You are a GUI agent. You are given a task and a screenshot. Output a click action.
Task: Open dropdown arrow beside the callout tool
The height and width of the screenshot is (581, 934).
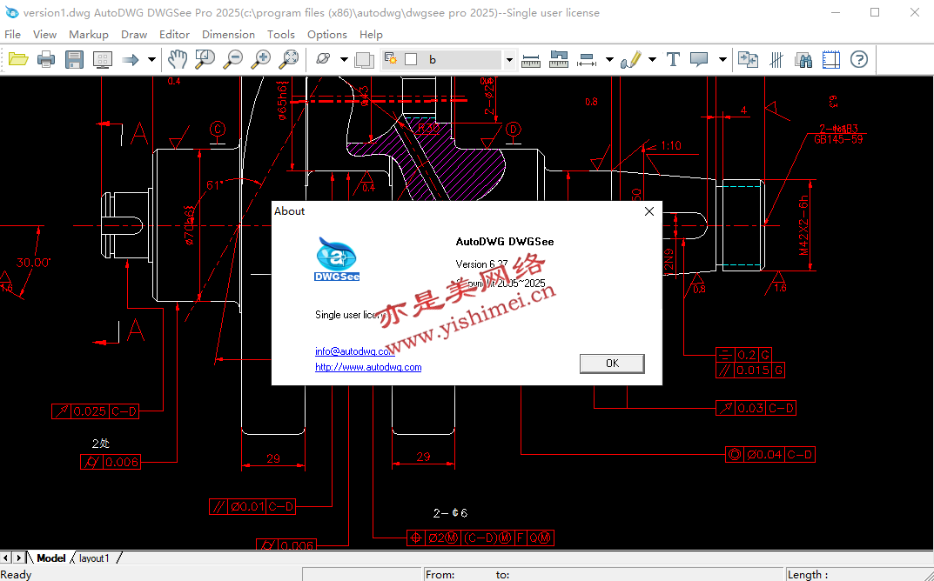coord(722,59)
